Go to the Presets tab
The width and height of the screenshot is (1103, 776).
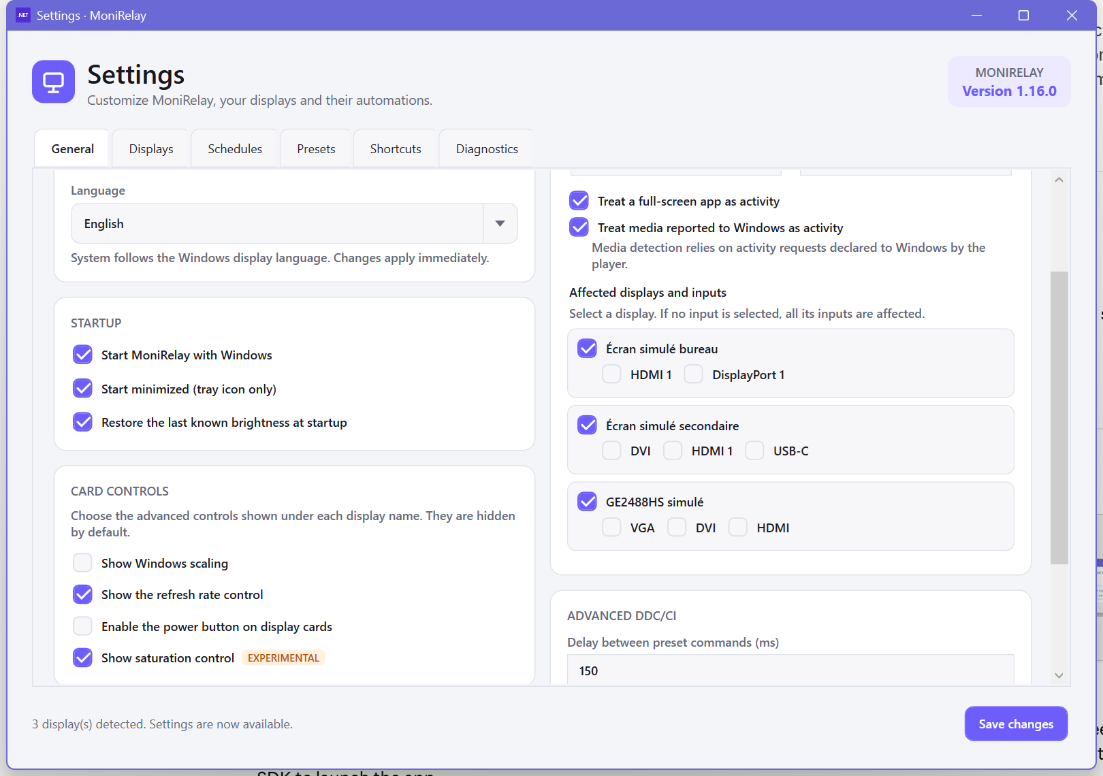point(316,148)
